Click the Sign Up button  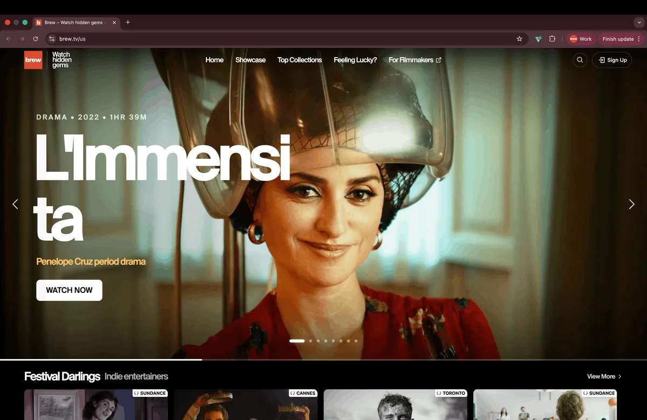(612, 60)
